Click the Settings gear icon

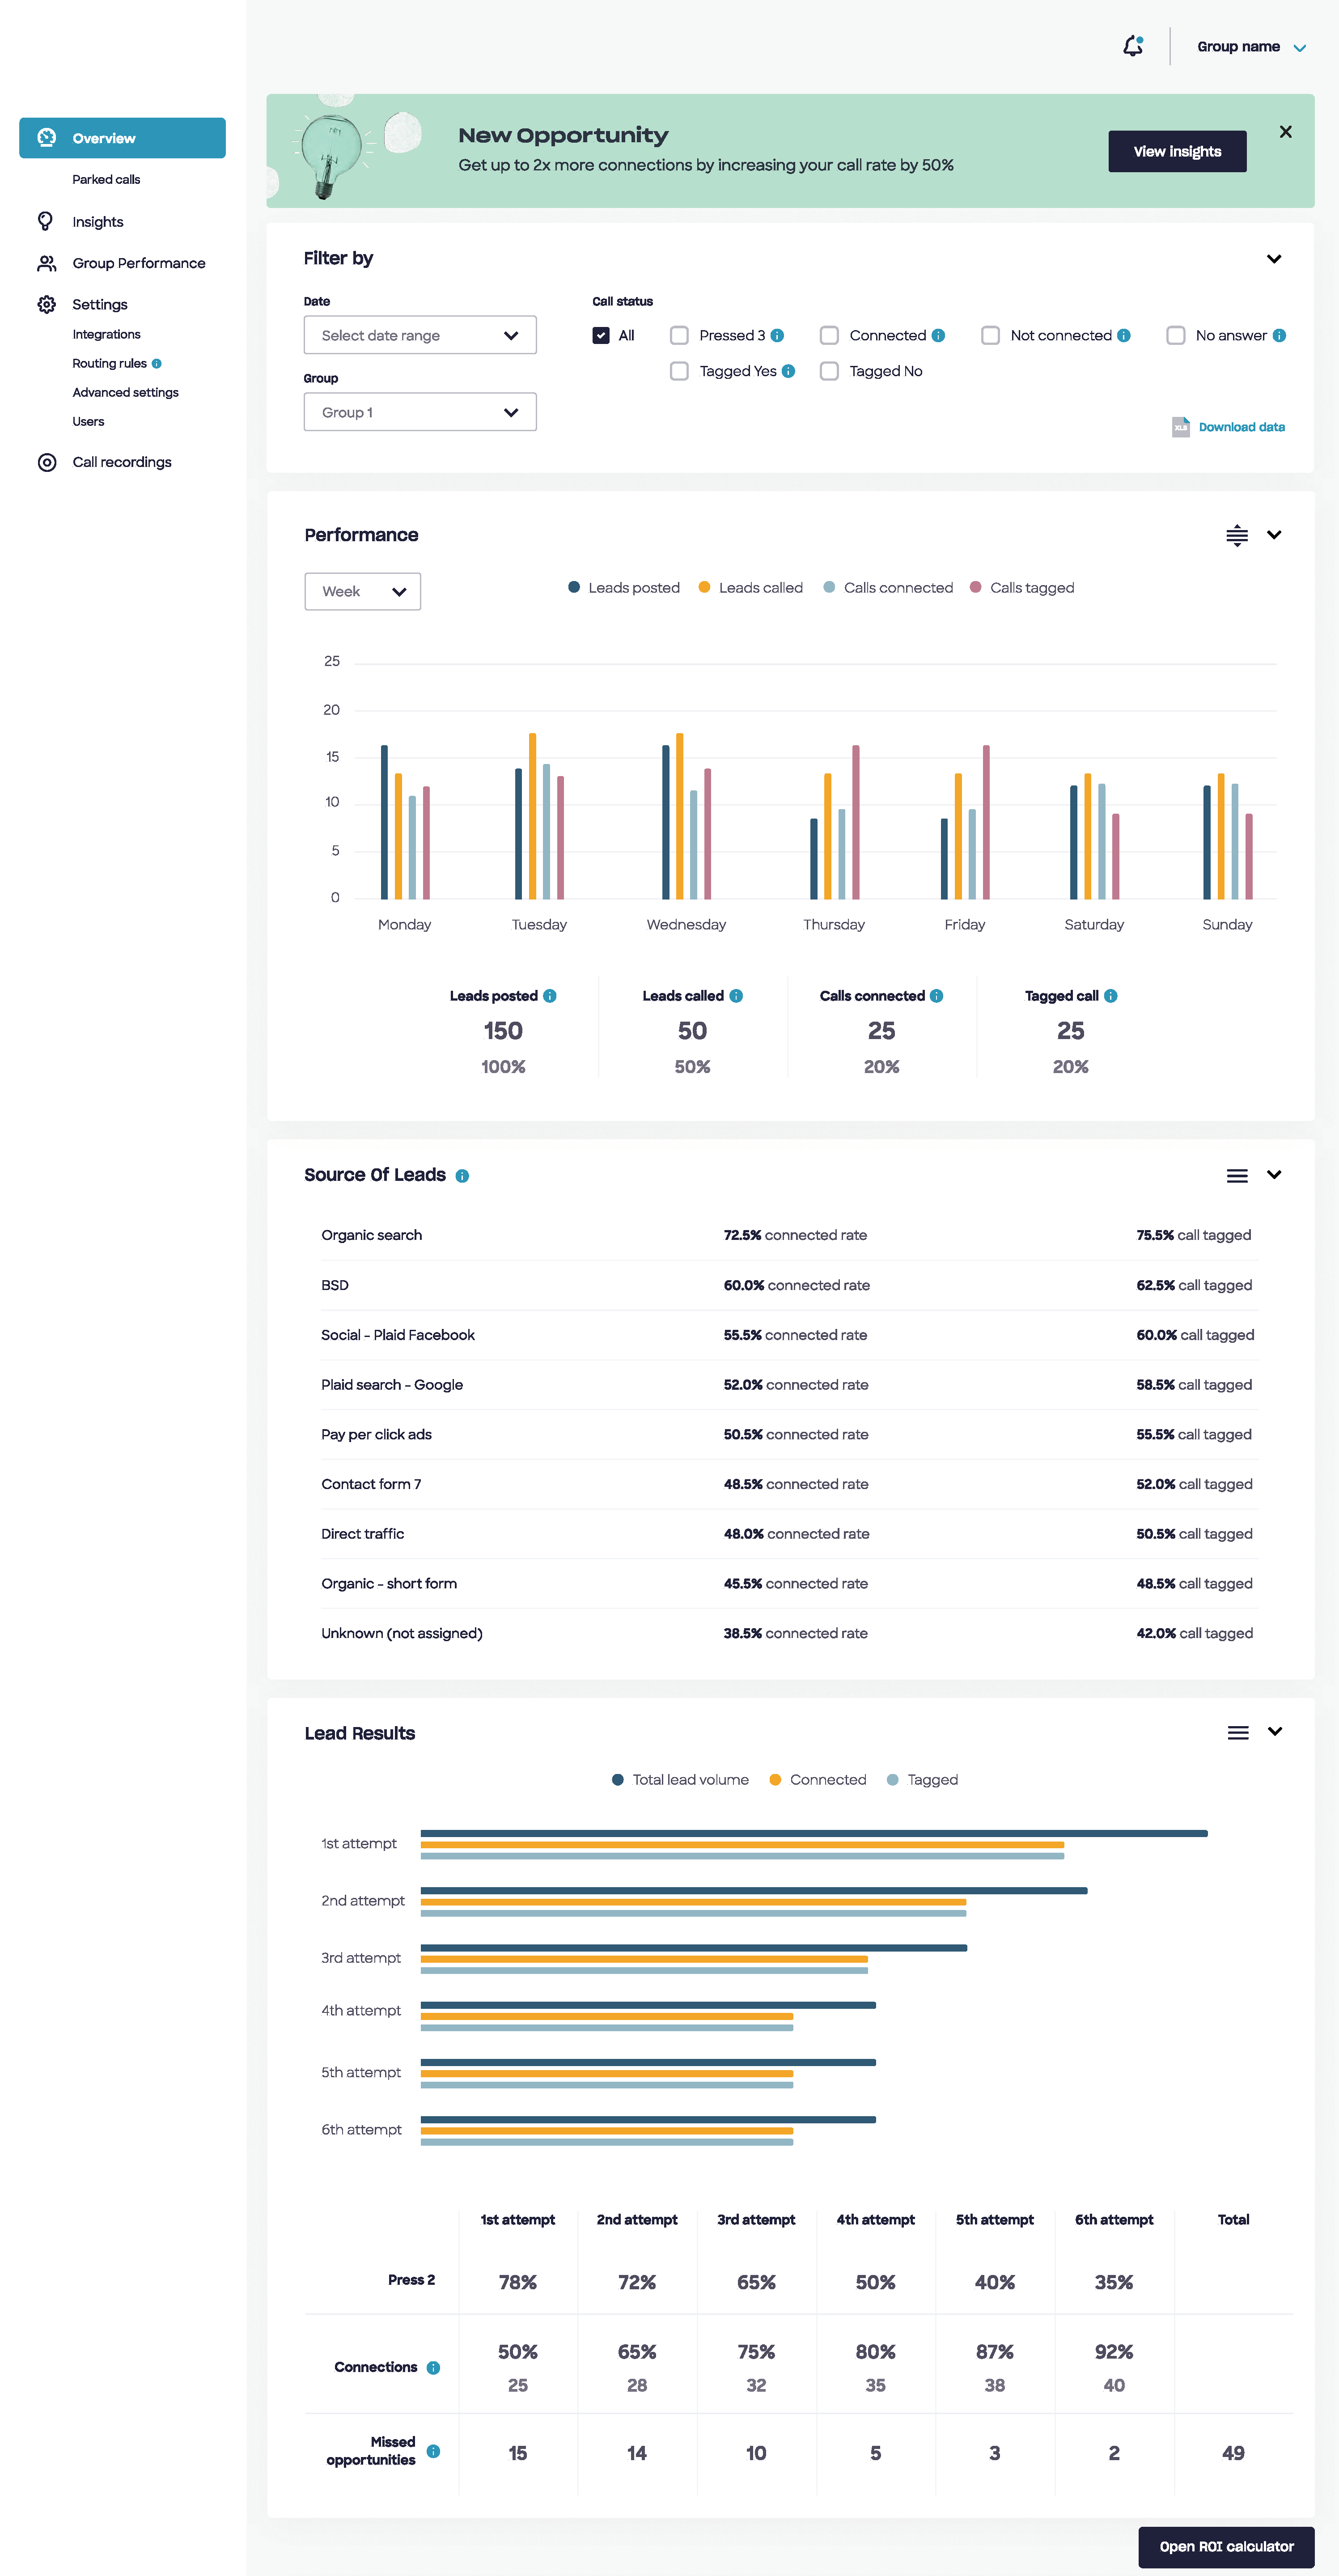click(x=47, y=304)
